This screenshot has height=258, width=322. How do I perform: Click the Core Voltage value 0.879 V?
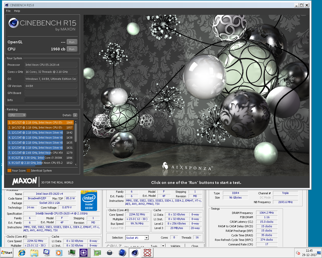click(x=67, y=207)
